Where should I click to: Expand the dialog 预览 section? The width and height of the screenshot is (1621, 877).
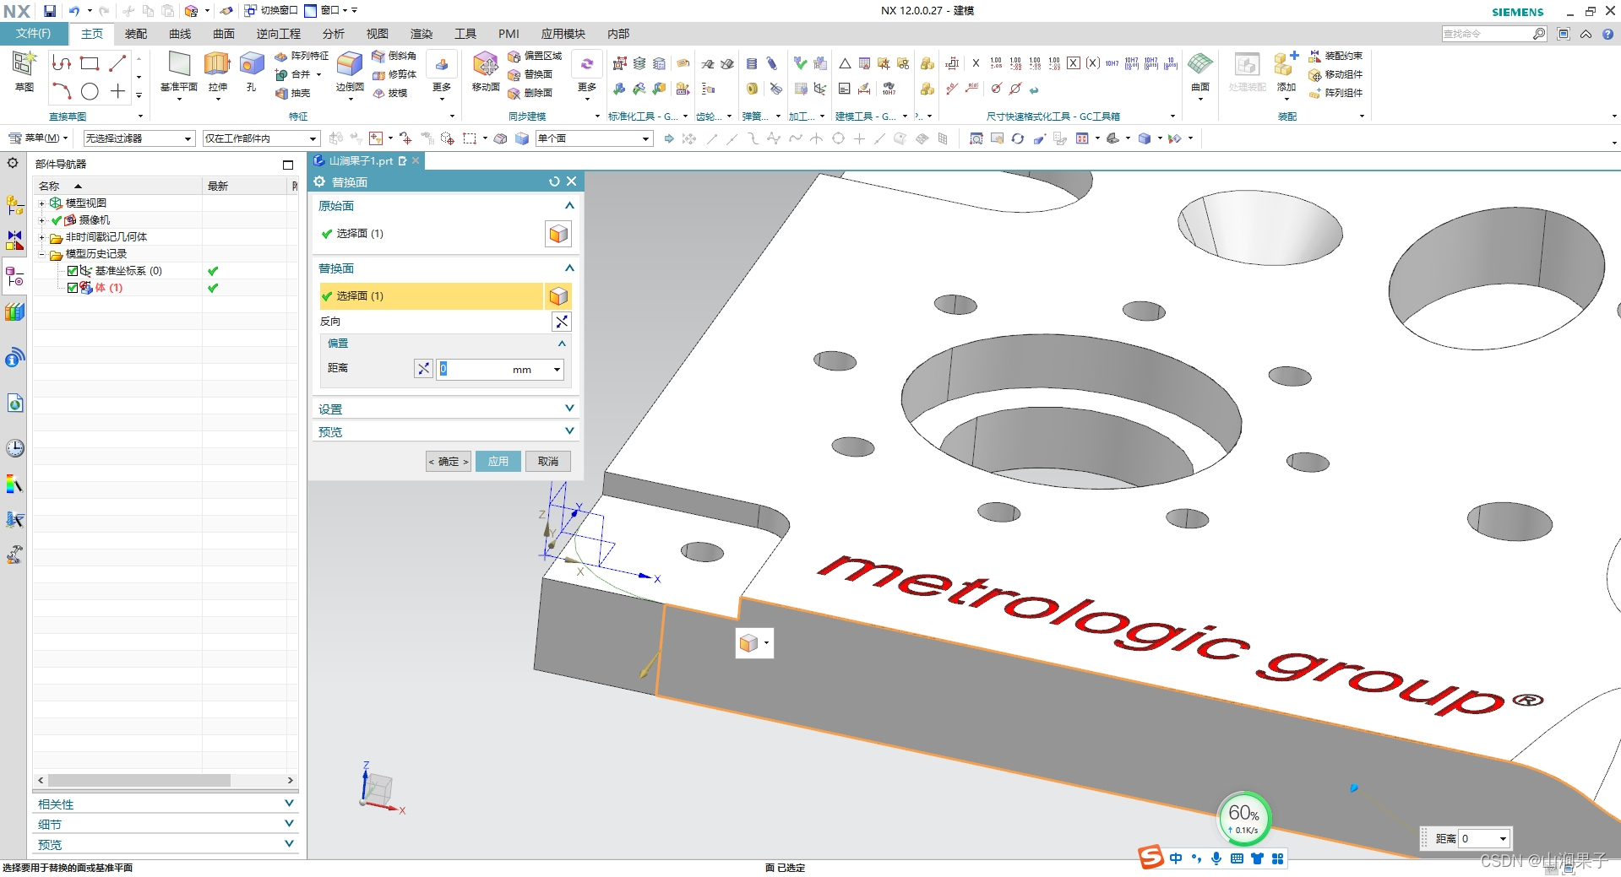tap(569, 431)
